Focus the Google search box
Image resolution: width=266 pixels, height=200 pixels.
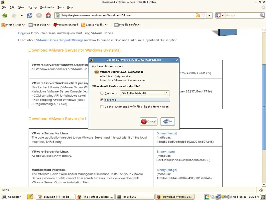point(242,15)
